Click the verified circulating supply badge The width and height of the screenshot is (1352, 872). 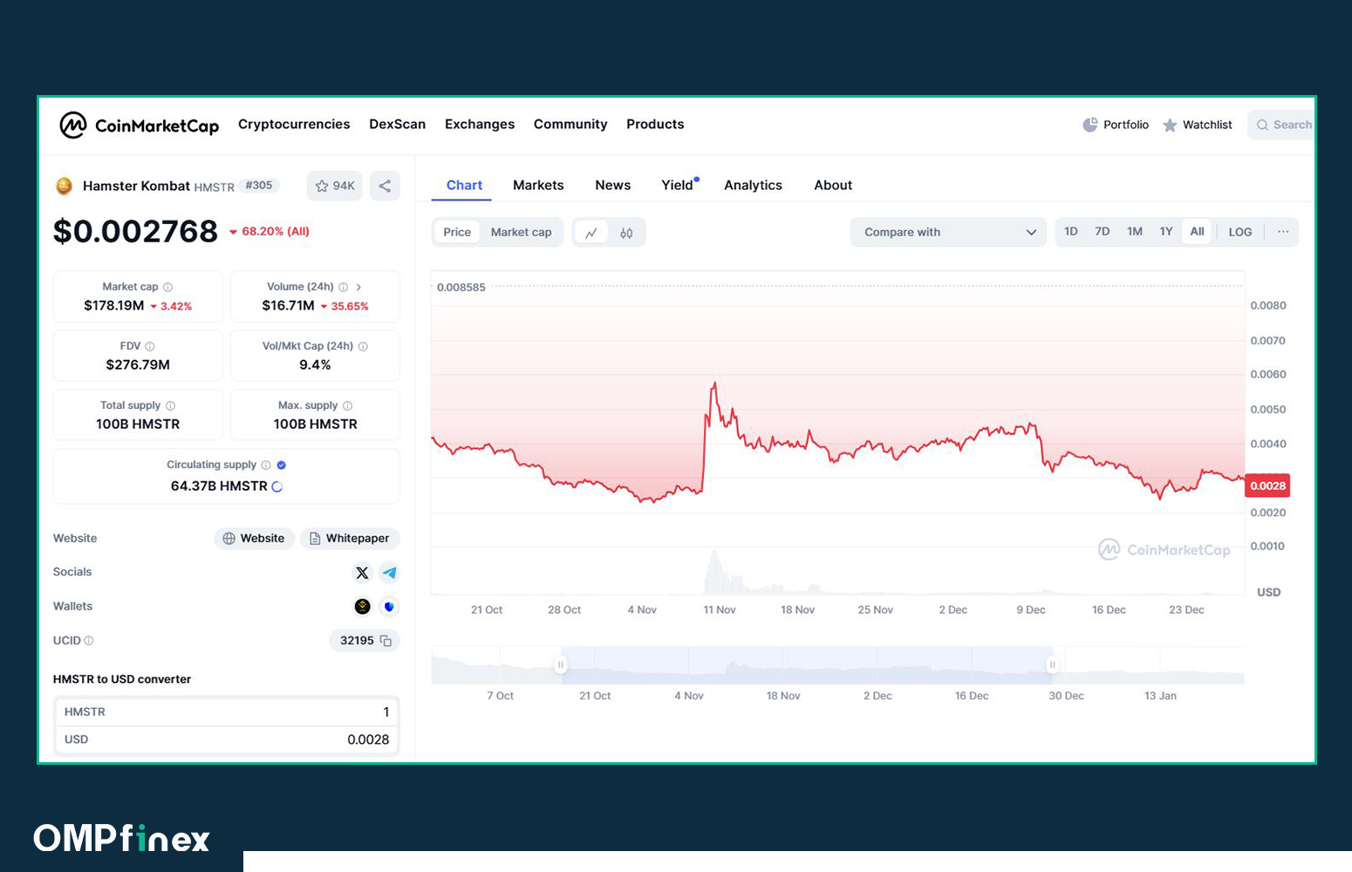point(282,465)
